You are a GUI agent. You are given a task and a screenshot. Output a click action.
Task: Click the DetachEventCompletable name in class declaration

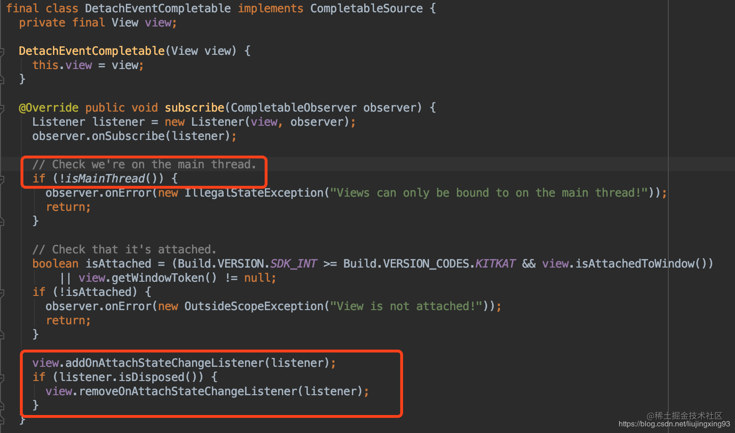[158, 9]
